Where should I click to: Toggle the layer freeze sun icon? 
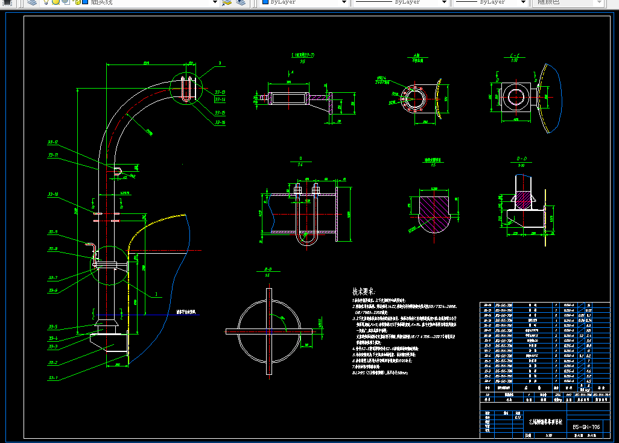[x=56, y=2]
